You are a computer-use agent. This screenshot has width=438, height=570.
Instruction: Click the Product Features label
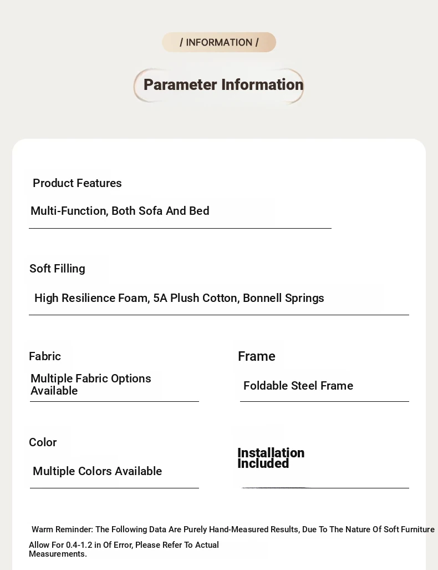(x=77, y=183)
